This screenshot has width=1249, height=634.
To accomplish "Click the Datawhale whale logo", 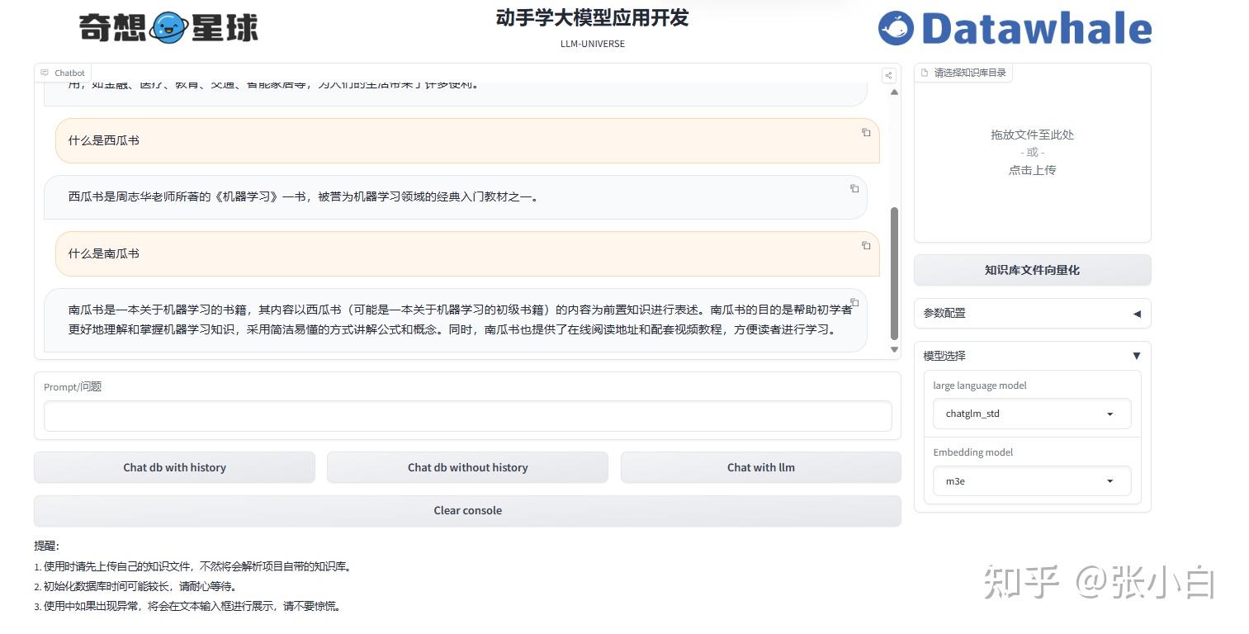I will click(x=896, y=27).
